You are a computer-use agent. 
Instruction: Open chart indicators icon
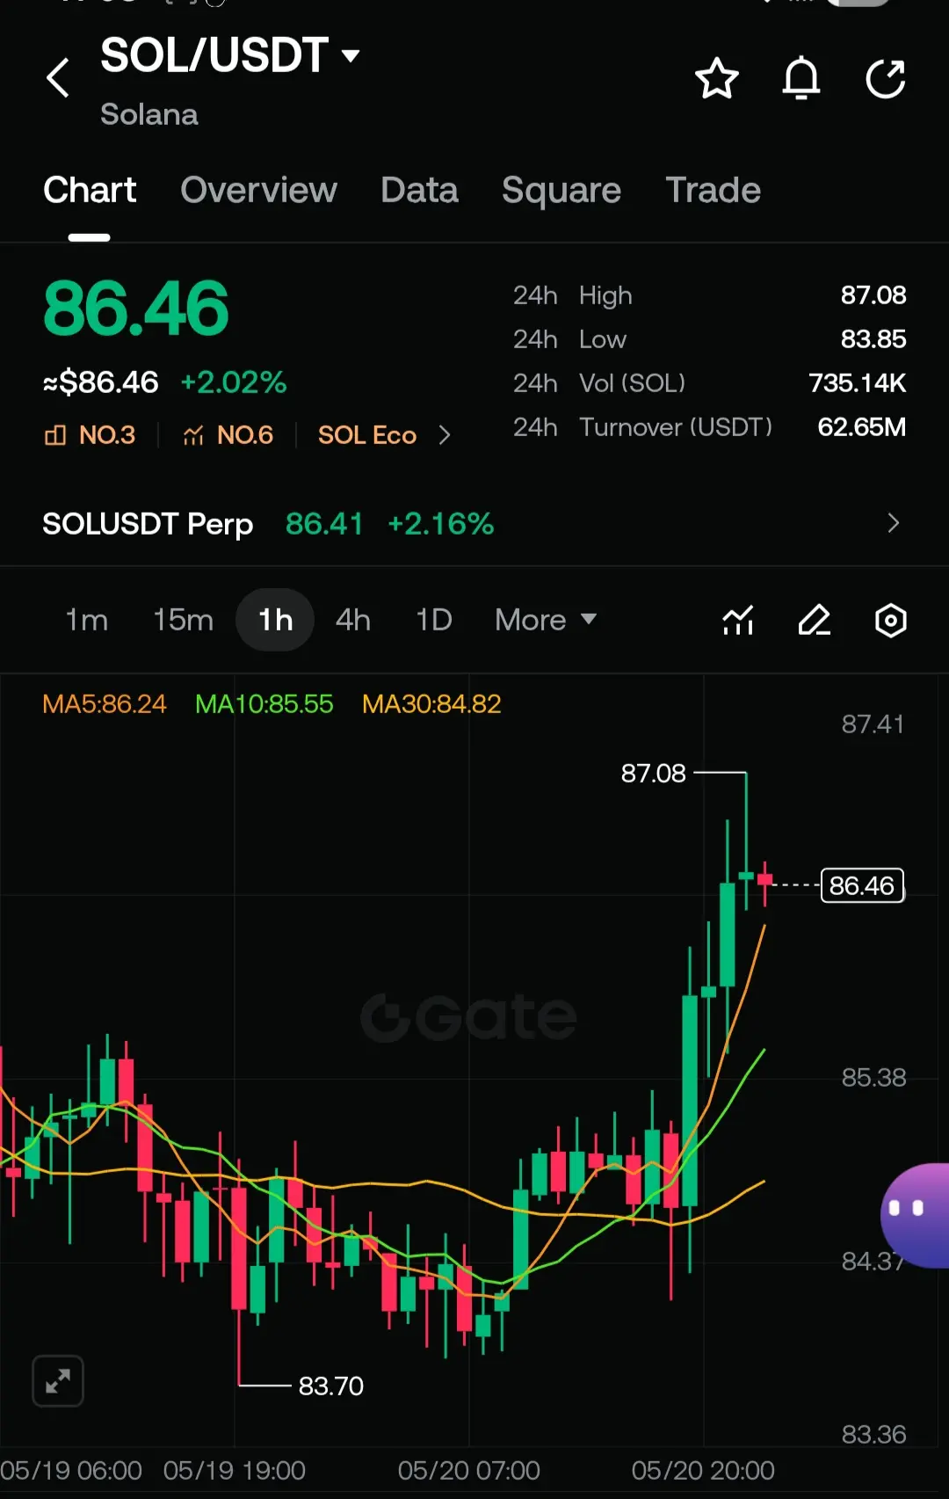(738, 620)
